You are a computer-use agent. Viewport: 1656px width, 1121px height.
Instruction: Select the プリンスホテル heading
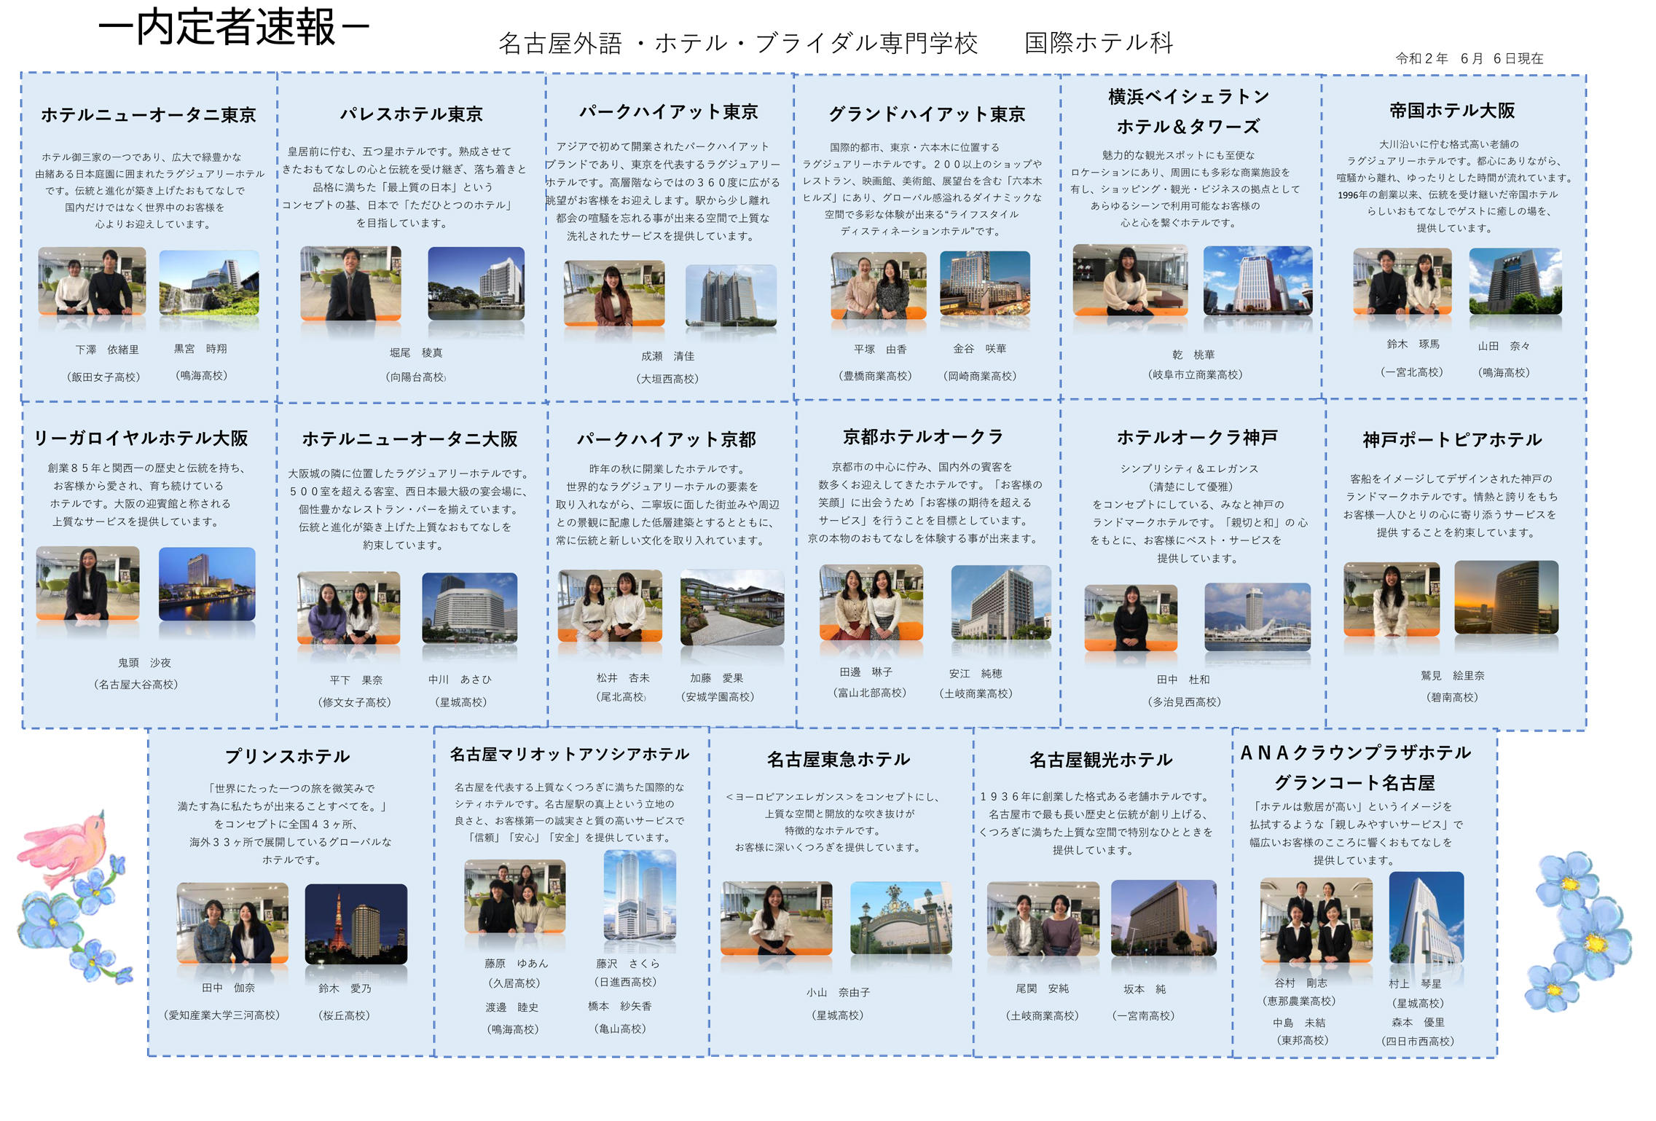[x=287, y=757]
